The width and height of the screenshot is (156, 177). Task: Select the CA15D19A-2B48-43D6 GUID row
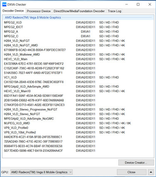pos(78,82)
